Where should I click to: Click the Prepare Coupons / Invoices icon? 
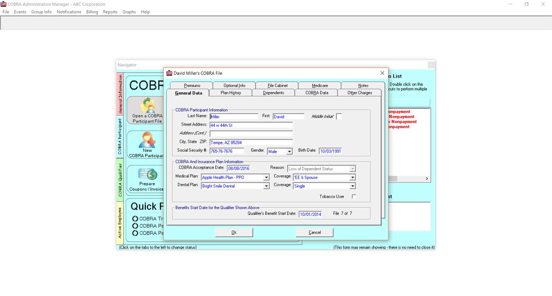tap(147, 174)
